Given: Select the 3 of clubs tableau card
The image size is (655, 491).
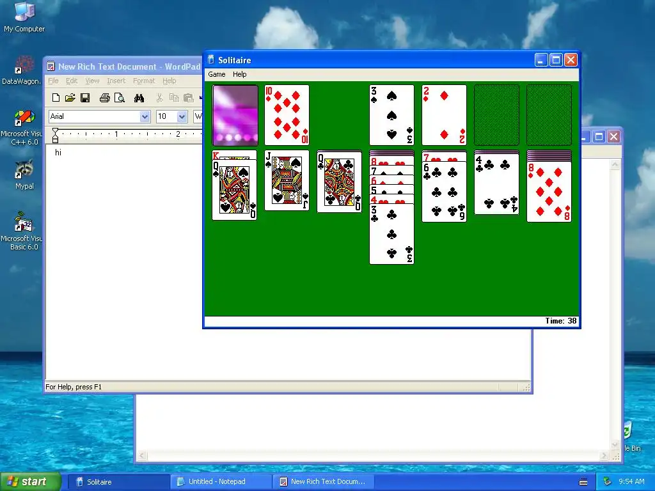Looking at the screenshot, I should [x=392, y=234].
